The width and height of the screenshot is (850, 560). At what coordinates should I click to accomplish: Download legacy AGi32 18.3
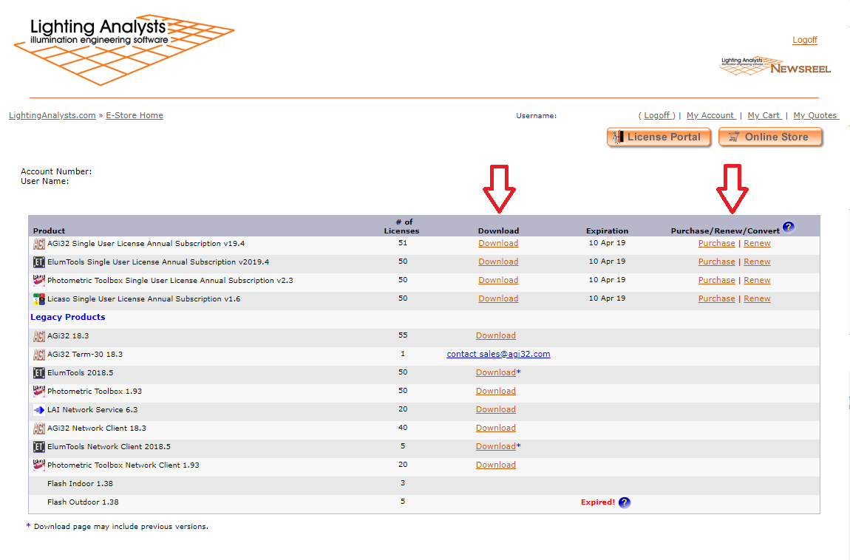495,336
